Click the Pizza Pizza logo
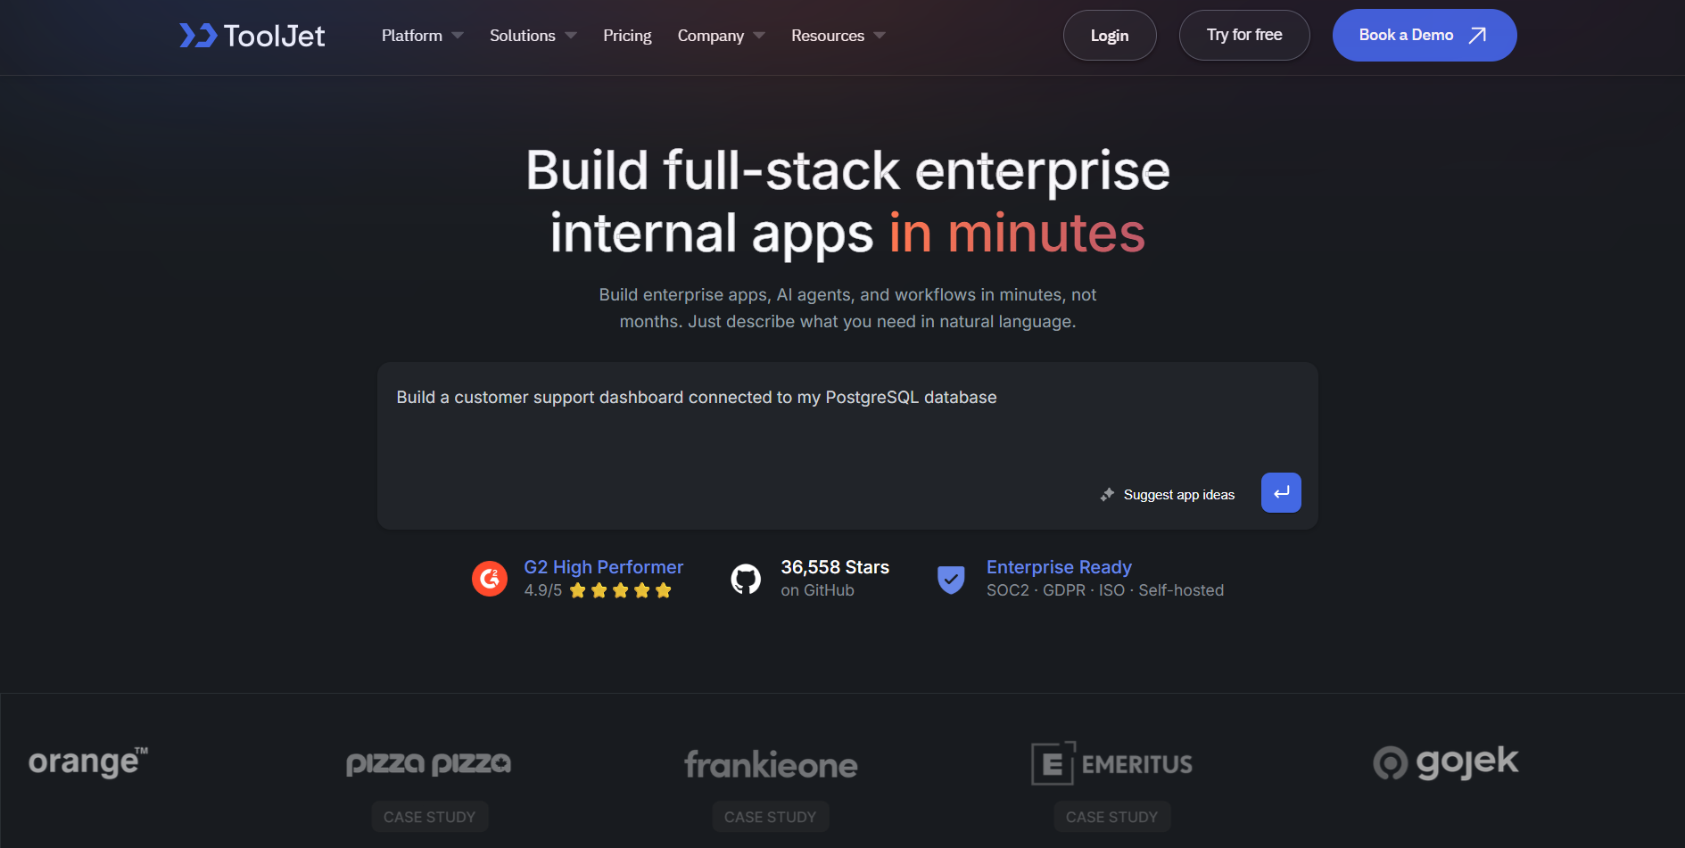Viewport: 1685px width, 848px height. pos(429,763)
